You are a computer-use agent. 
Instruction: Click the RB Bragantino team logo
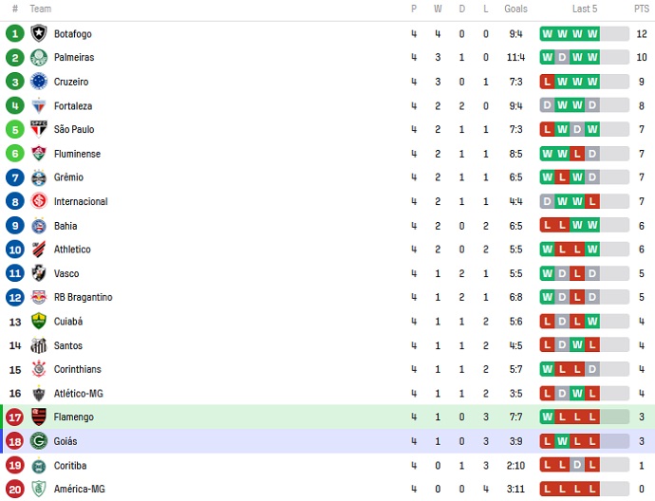tap(39, 297)
